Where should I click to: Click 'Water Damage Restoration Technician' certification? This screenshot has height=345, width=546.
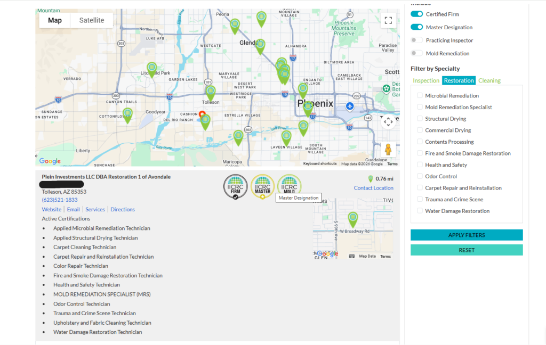(98, 332)
